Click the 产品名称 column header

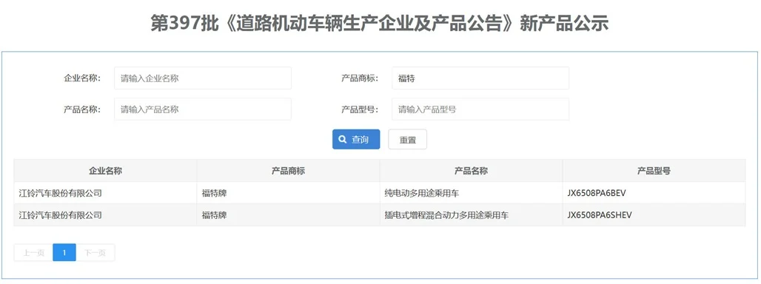[472, 171]
